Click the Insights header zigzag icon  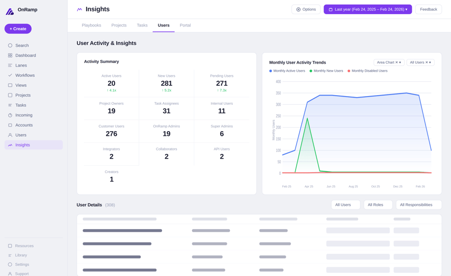click(x=79, y=10)
